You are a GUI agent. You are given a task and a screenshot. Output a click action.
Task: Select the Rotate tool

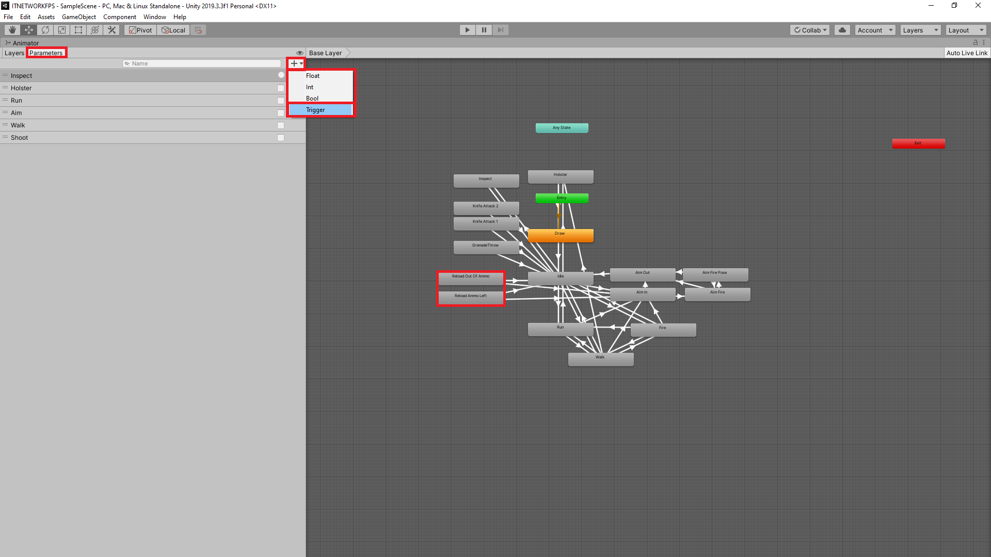(45, 29)
